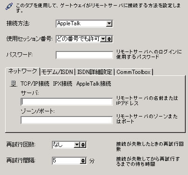Click the どの番号でも許可 combo box text
This screenshot has width=188, height=175.
point(78,39)
